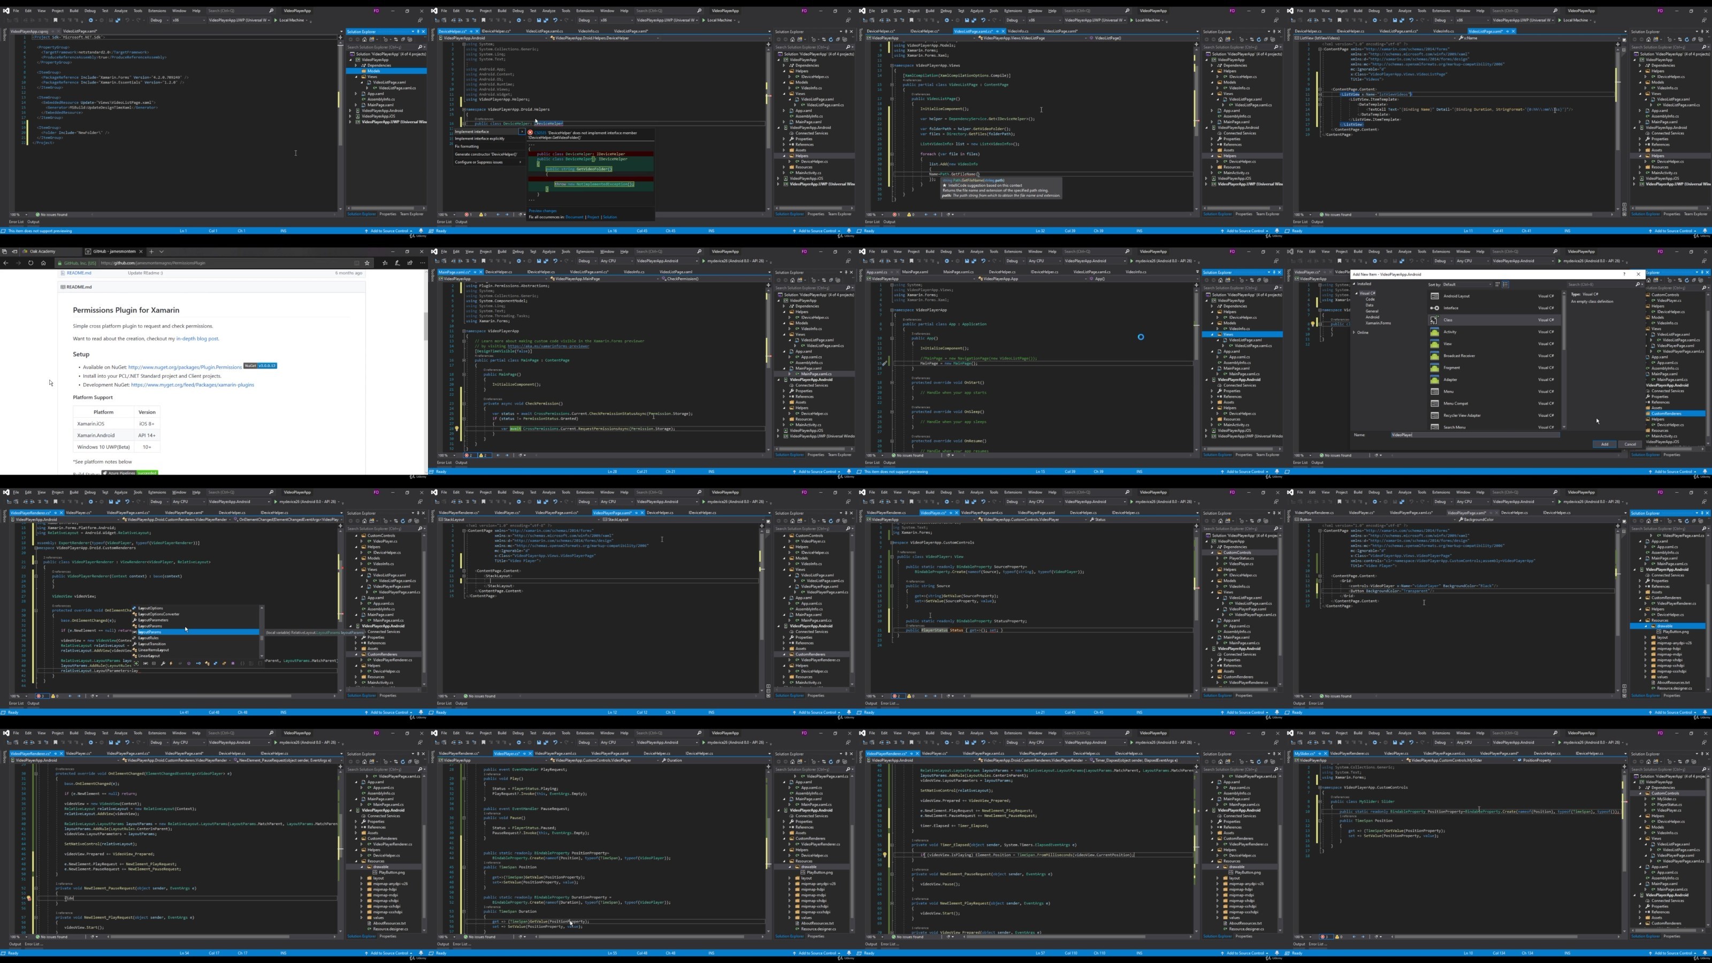Select the Add notes pen icon in browser
This screenshot has height=963, width=1712.
click(398, 263)
